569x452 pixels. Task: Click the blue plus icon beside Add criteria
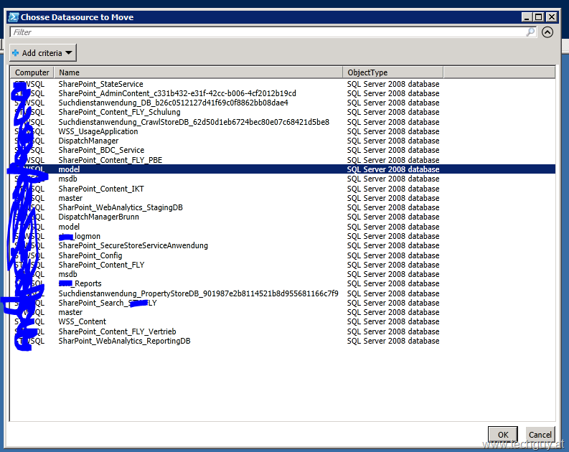(x=16, y=53)
